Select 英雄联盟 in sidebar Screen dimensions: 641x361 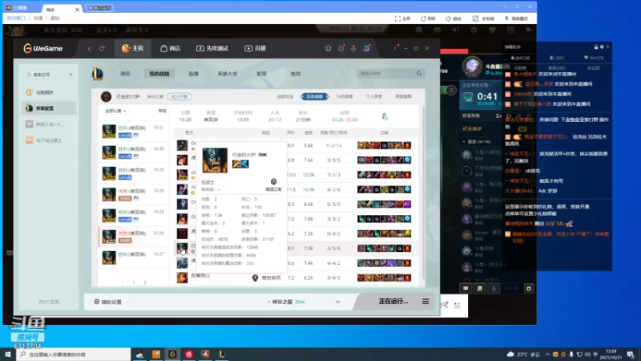click(x=48, y=108)
